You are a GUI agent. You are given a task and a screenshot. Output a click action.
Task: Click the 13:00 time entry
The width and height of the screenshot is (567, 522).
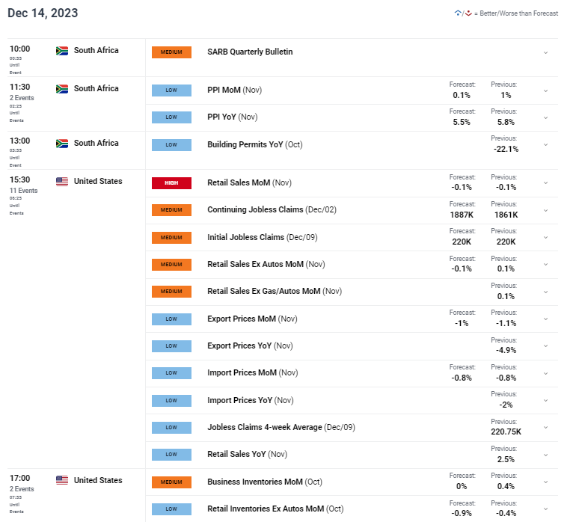(20, 141)
